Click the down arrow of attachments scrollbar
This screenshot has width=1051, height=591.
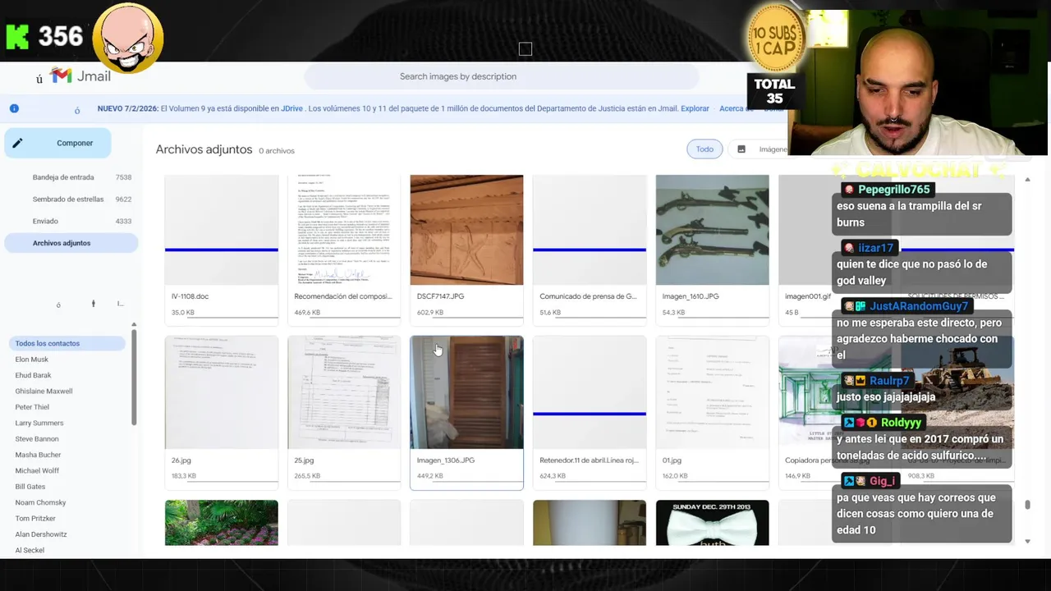[1027, 541]
